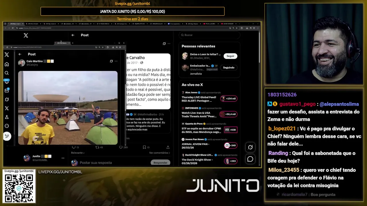Reload the rear browser window page
Viewport: 367px width, 206px height.
coord(13,28)
